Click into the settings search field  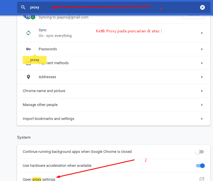click(114, 7)
